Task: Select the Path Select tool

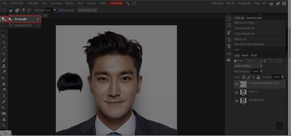Action: (4, 107)
